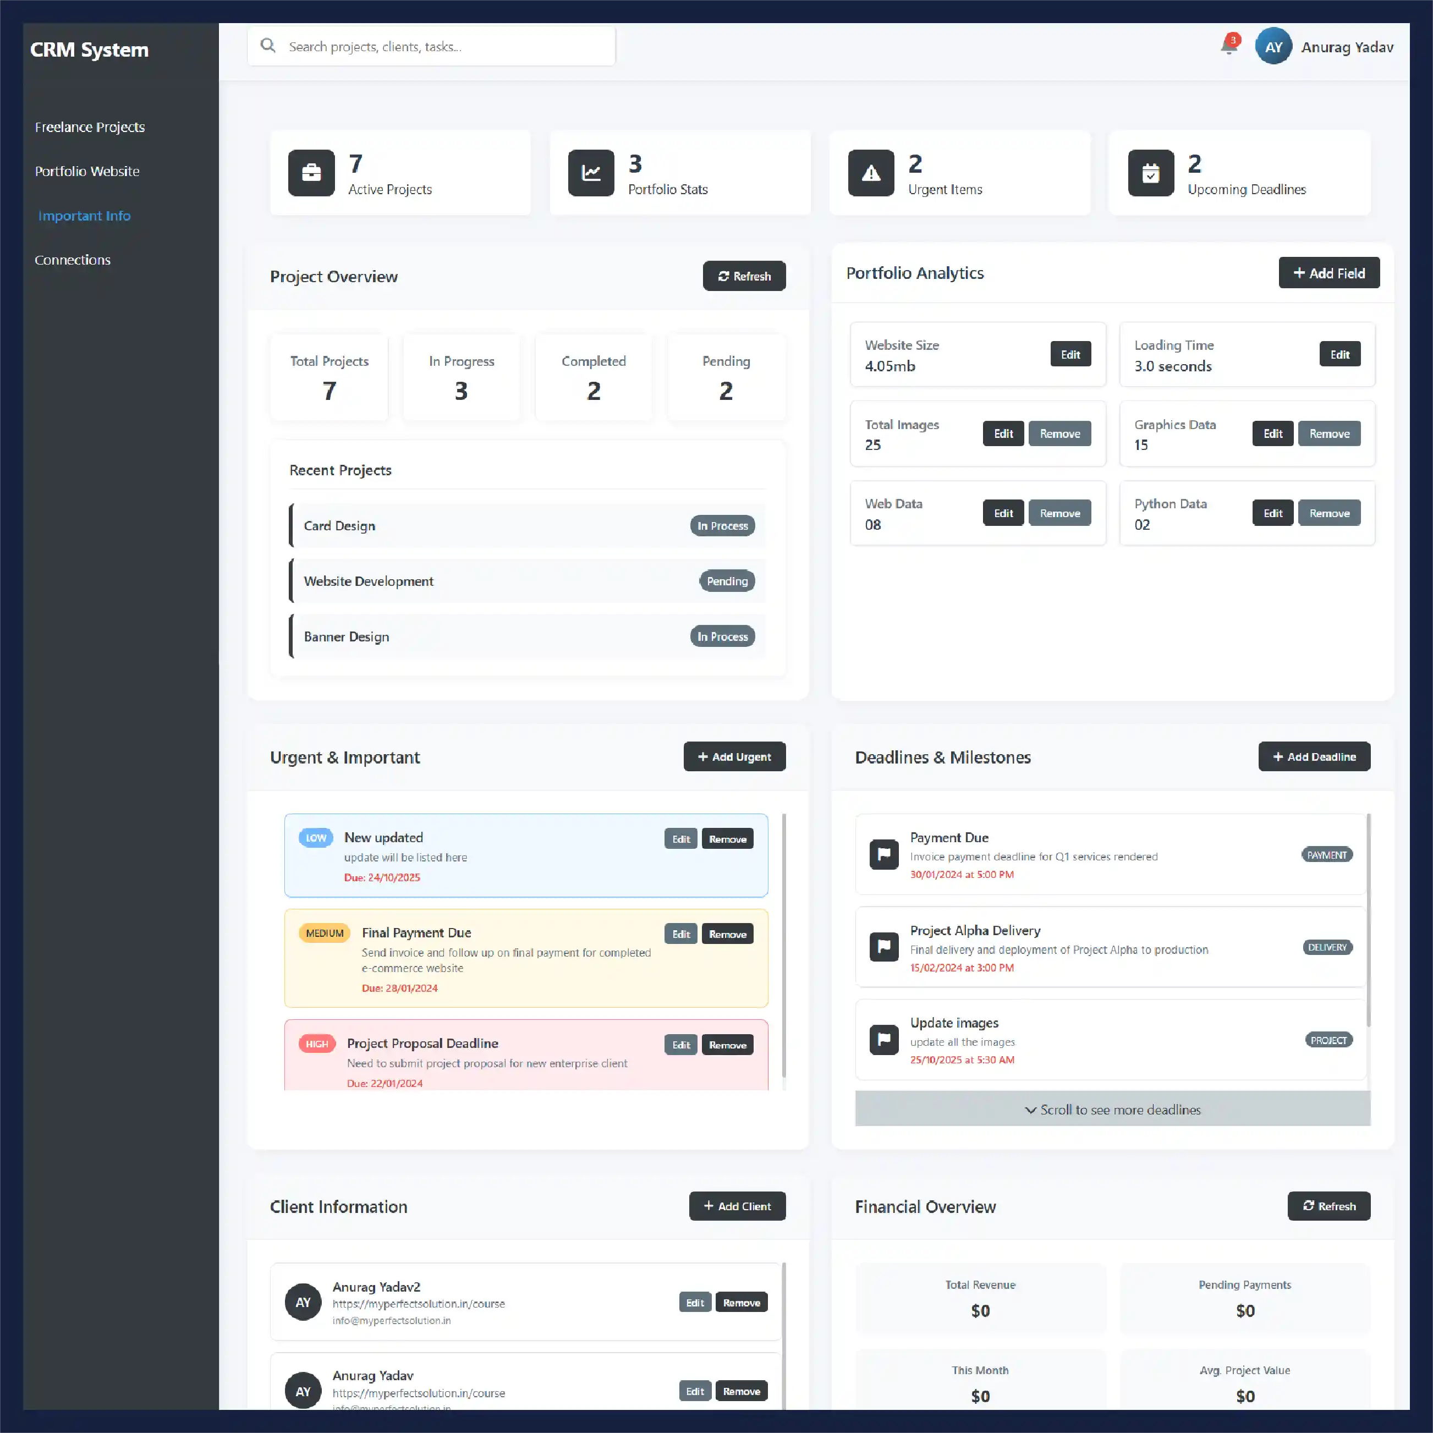Click the HIGH priority badge
Image resolution: width=1433 pixels, height=1433 pixels.
(x=317, y=1044)
